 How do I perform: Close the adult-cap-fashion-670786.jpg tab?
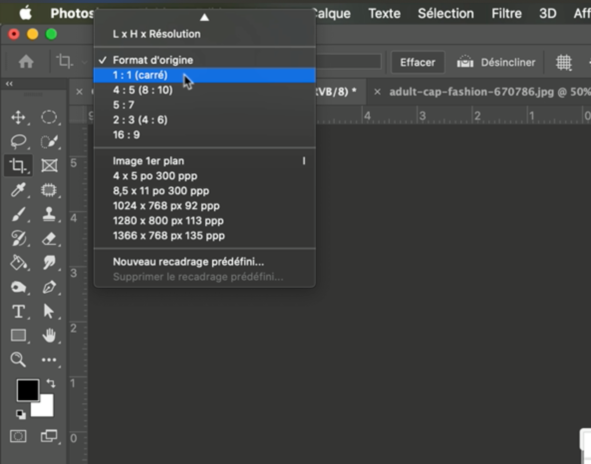coord(377,92)
